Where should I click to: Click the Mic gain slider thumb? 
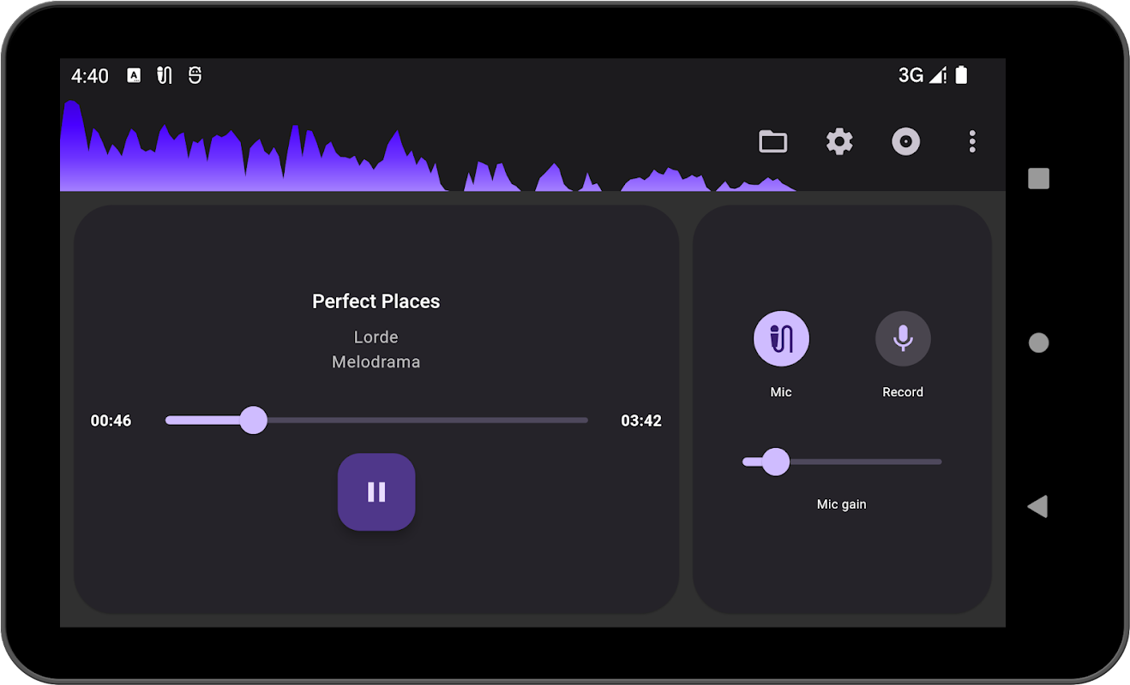coord(776,462)
